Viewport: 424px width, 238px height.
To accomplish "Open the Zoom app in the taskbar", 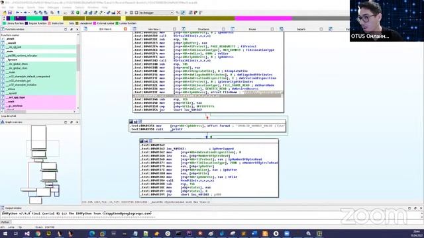I will click(287, 233).
